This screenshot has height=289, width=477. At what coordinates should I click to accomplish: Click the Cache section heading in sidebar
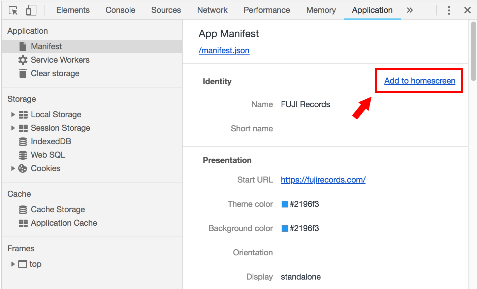pos(19,194)
